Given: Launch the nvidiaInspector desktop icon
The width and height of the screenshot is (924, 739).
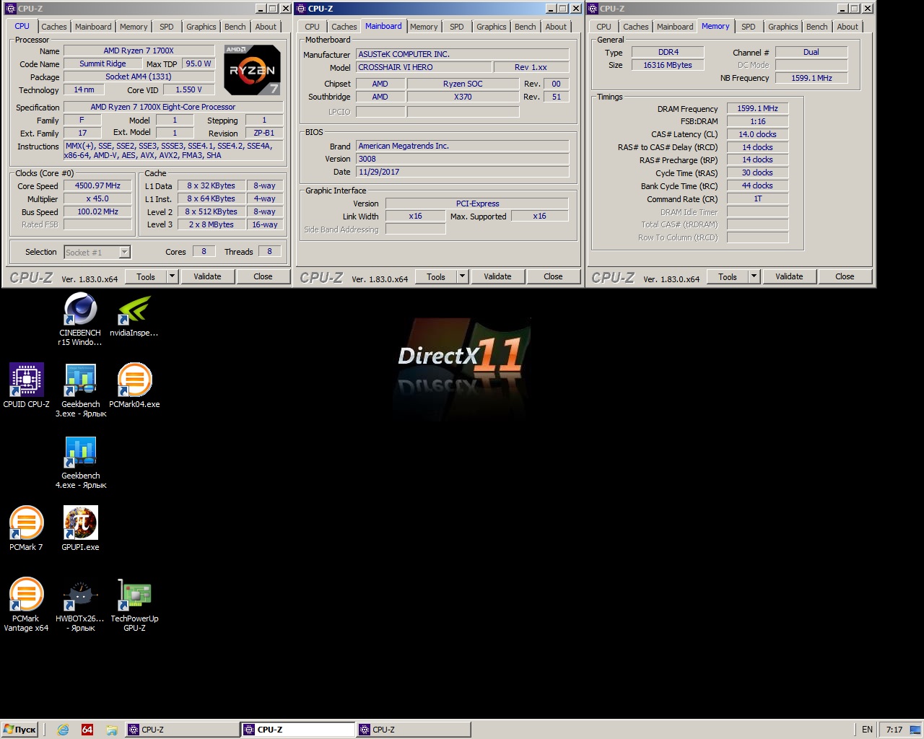Looking at the screenshot, I should click(134, 315).
